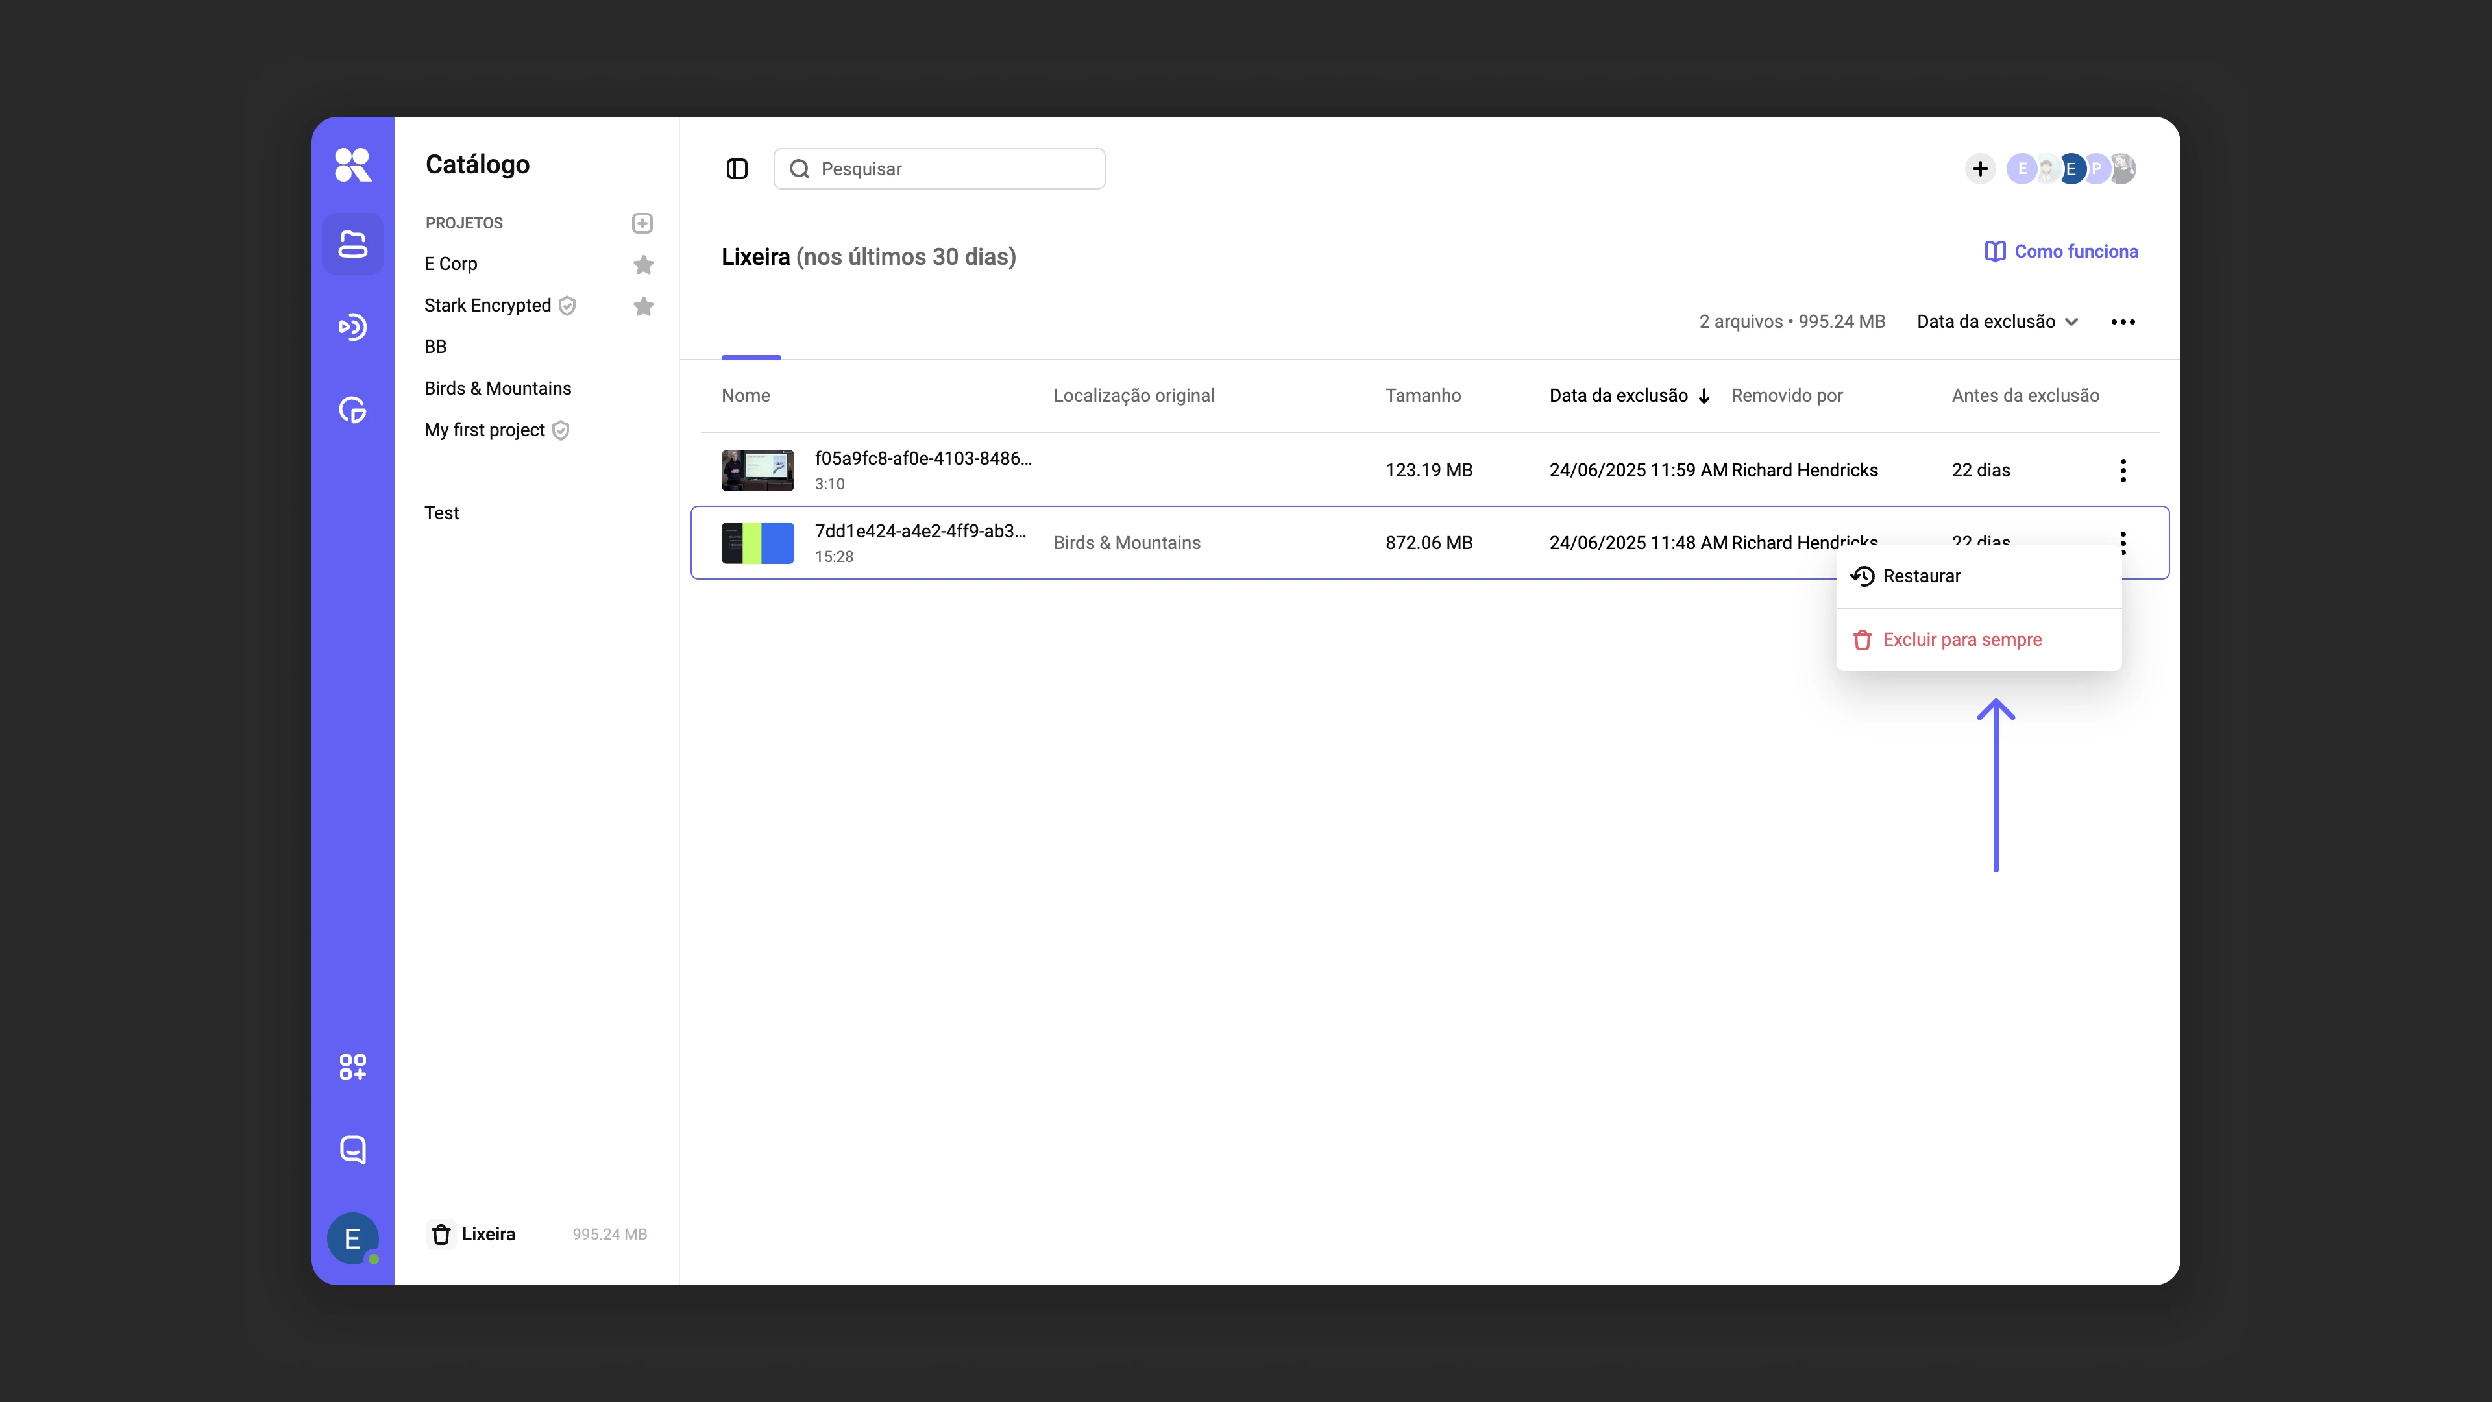This screenshot has width=2492, height=1402.
Task: Choose Restaurar from the context menu
Action: pos(1979,576)
